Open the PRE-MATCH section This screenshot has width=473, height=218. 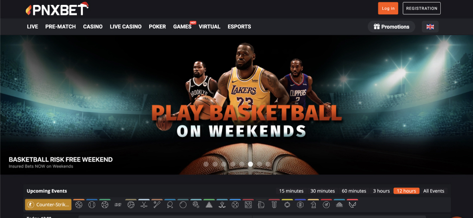(x=60, y=27)
